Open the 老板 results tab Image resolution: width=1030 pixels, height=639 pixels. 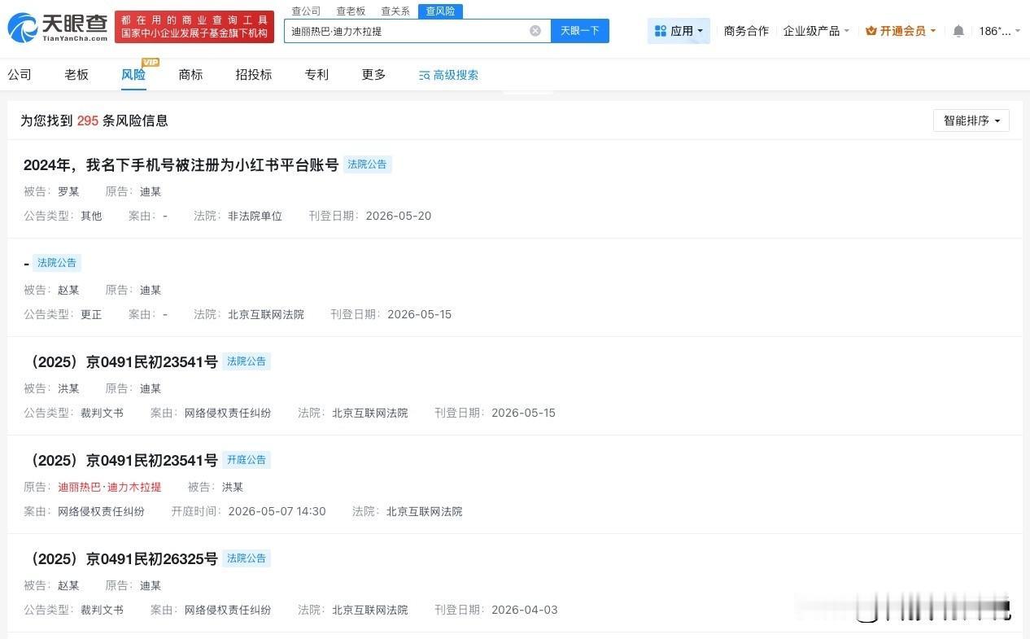tap(76, 75)
